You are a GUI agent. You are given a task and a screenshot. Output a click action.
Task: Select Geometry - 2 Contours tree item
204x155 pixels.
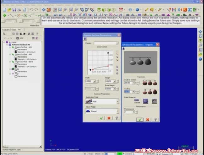[x=26, y=52]
